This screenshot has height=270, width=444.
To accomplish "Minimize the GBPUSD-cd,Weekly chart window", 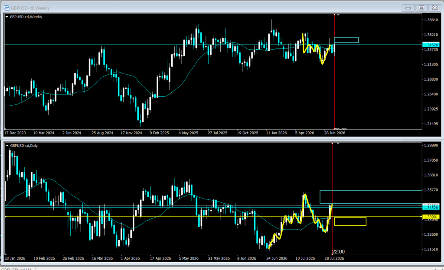I will tap(408, 8).
